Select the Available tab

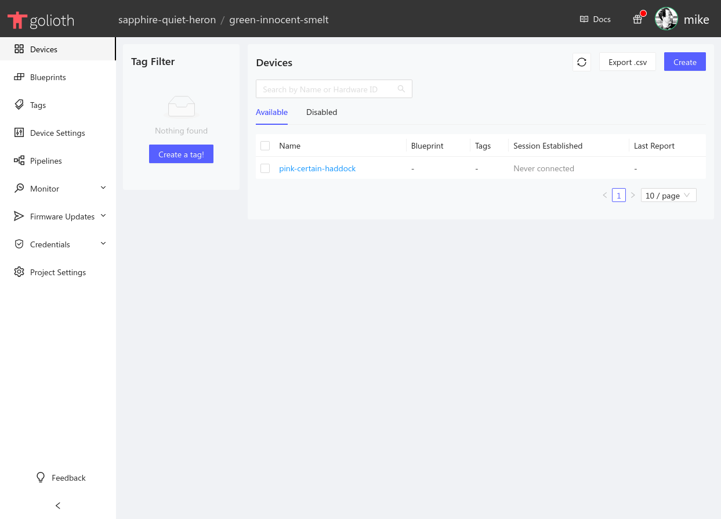(x=271, y=112)
